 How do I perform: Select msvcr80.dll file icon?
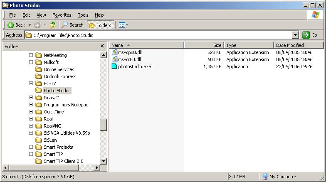(114, 59)
